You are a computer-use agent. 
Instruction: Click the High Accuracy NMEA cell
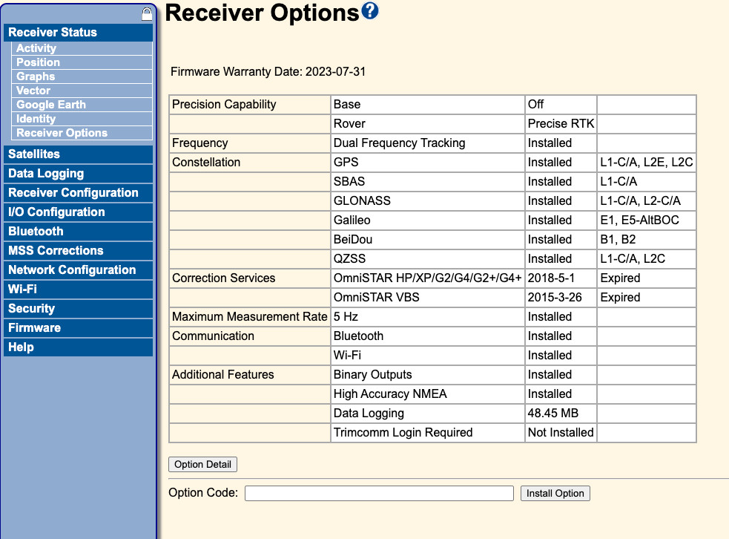point(428,394)
